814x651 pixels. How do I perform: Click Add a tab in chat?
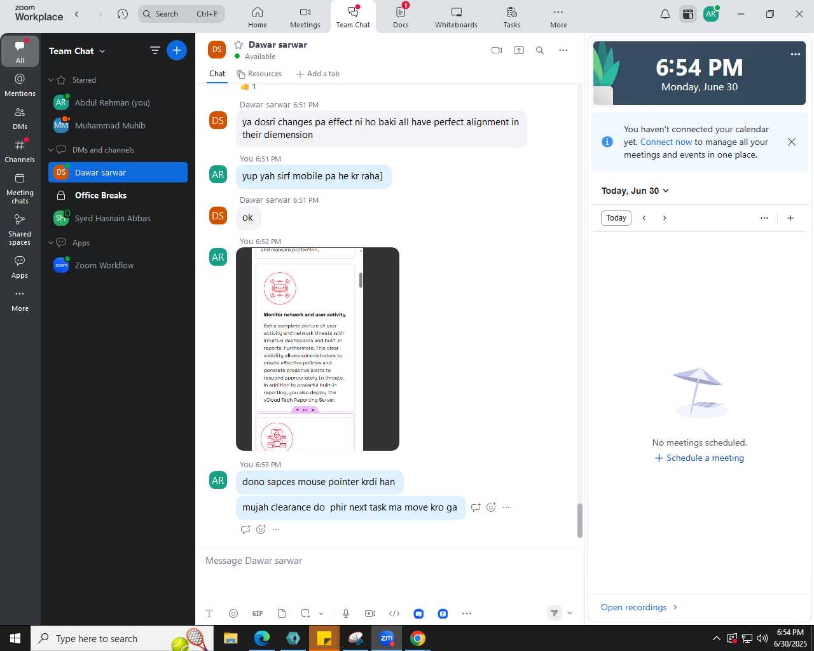[317, 74]
